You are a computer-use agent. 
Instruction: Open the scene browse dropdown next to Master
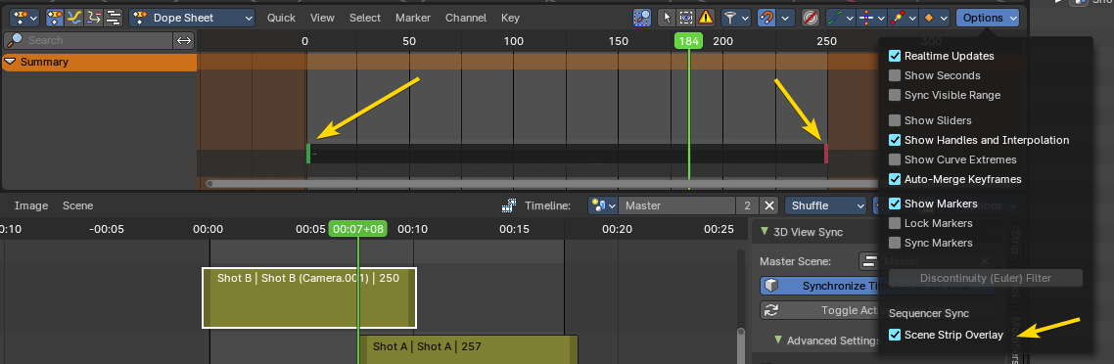pos(603,205)
